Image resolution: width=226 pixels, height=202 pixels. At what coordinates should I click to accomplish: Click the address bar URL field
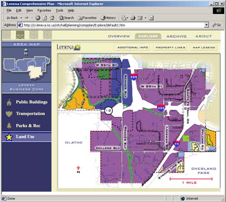pyautogui.click(x=113, y=25)
